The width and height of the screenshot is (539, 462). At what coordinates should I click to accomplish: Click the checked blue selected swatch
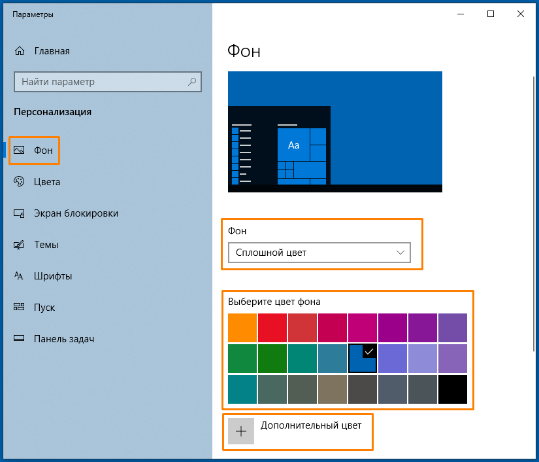(x=363, y=359)
